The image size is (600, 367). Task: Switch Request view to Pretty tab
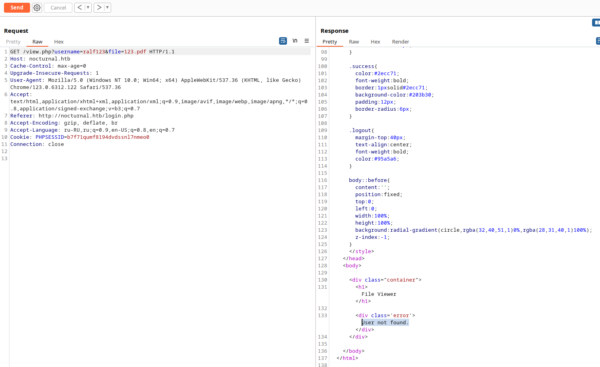click(x=13, y=42)
